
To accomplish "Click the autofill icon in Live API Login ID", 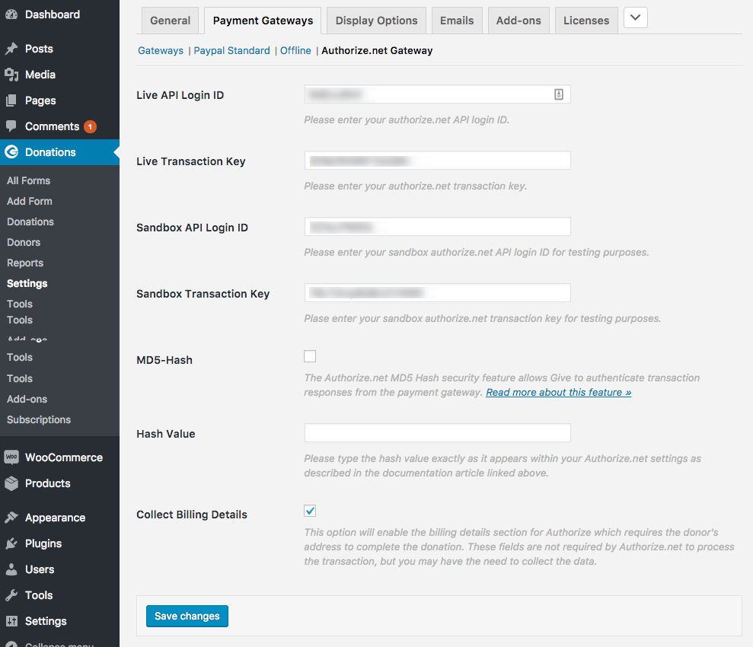I will click(559, 94).
